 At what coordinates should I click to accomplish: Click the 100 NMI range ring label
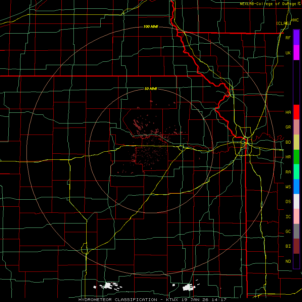[151, 27]
